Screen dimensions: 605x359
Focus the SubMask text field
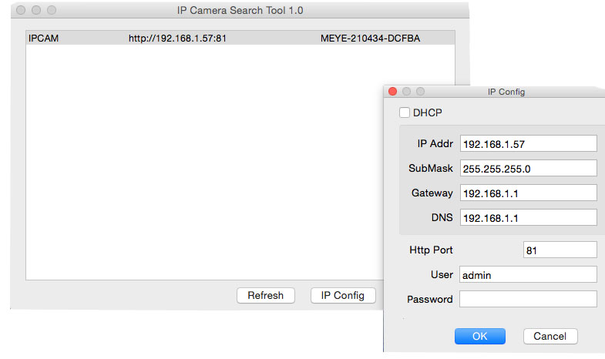(x=528, y=168)
